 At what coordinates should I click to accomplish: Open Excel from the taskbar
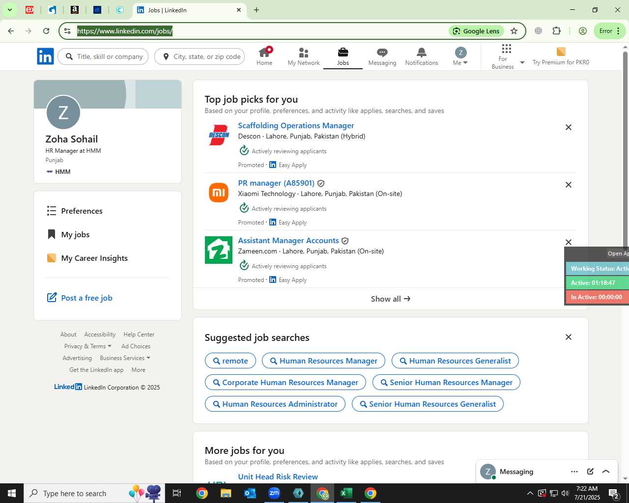pos(346,493)
